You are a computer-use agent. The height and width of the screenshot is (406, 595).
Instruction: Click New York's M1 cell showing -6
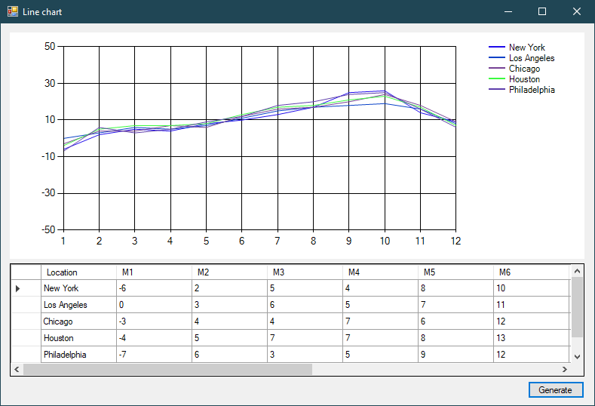point(154,288)
